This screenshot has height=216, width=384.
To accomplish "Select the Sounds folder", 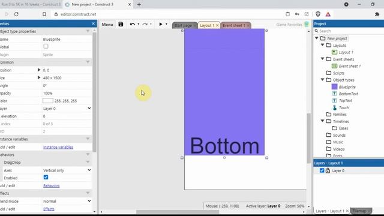I will (x=339, y=135).
